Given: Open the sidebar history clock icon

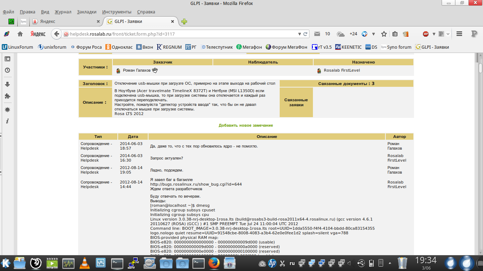Looking at the screenshot, I should (x=7, y=70).
